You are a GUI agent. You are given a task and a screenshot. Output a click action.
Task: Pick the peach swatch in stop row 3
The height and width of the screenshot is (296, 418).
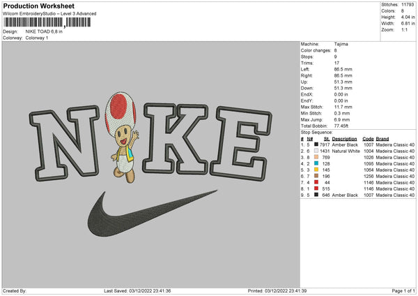click(316, 157)
